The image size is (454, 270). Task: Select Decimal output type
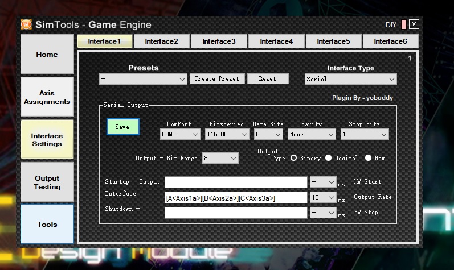point(328,158)
